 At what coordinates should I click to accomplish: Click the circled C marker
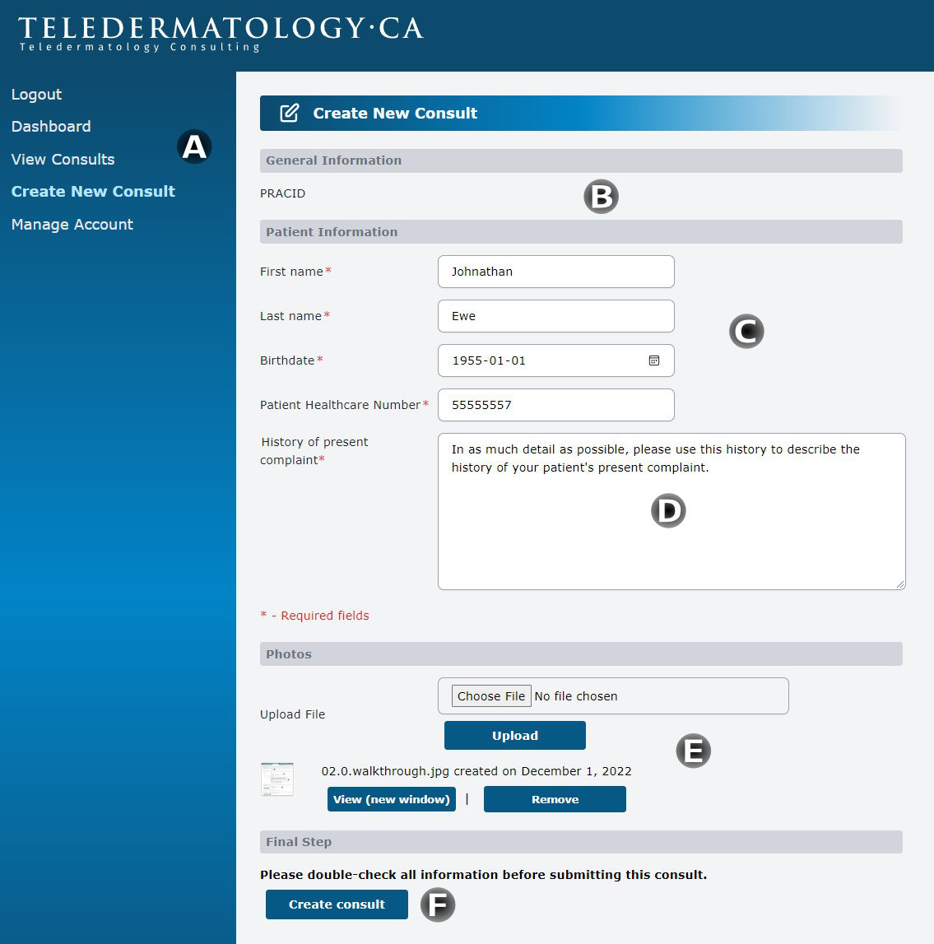746,331
